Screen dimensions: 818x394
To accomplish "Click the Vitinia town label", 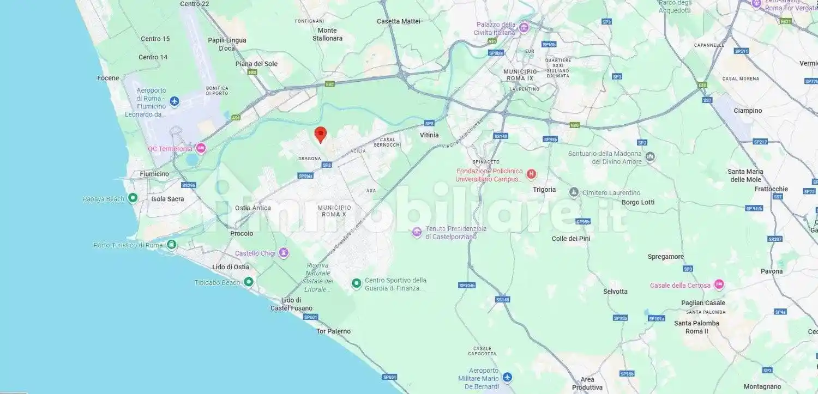I will coord(429,135).
